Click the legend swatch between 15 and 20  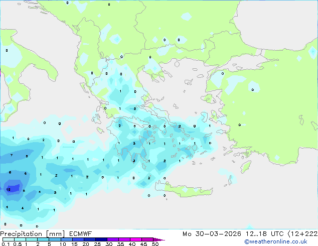pos(78,239)
